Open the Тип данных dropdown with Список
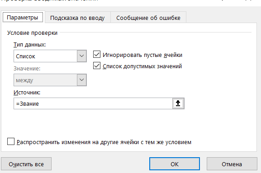261x173 pixels. pyautogui.click(x=50, y=56)
